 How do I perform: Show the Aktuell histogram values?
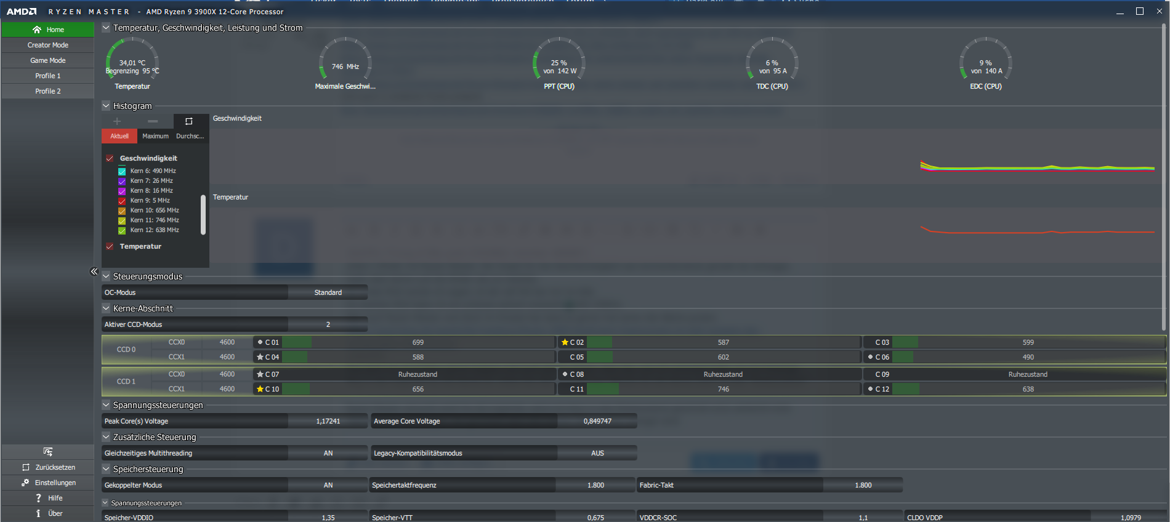click(x=119, y=136)
